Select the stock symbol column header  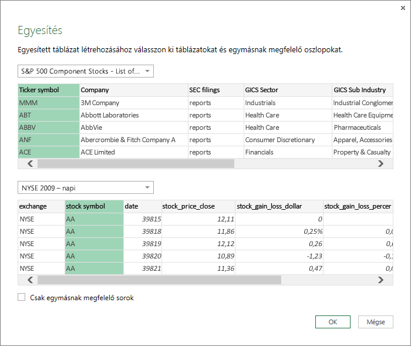[94, 206]
